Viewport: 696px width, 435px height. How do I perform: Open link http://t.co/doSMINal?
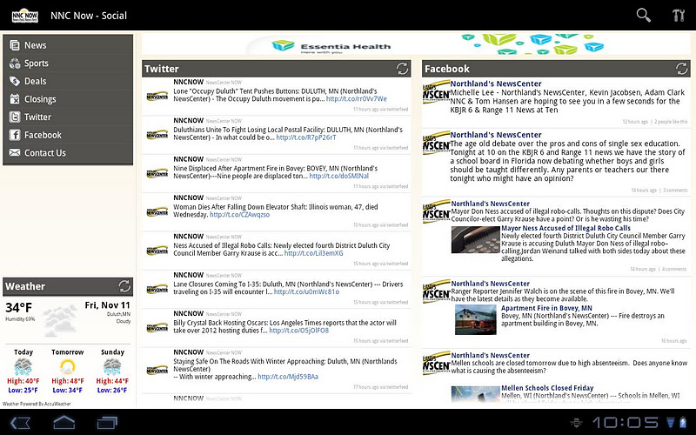(339, 176)
